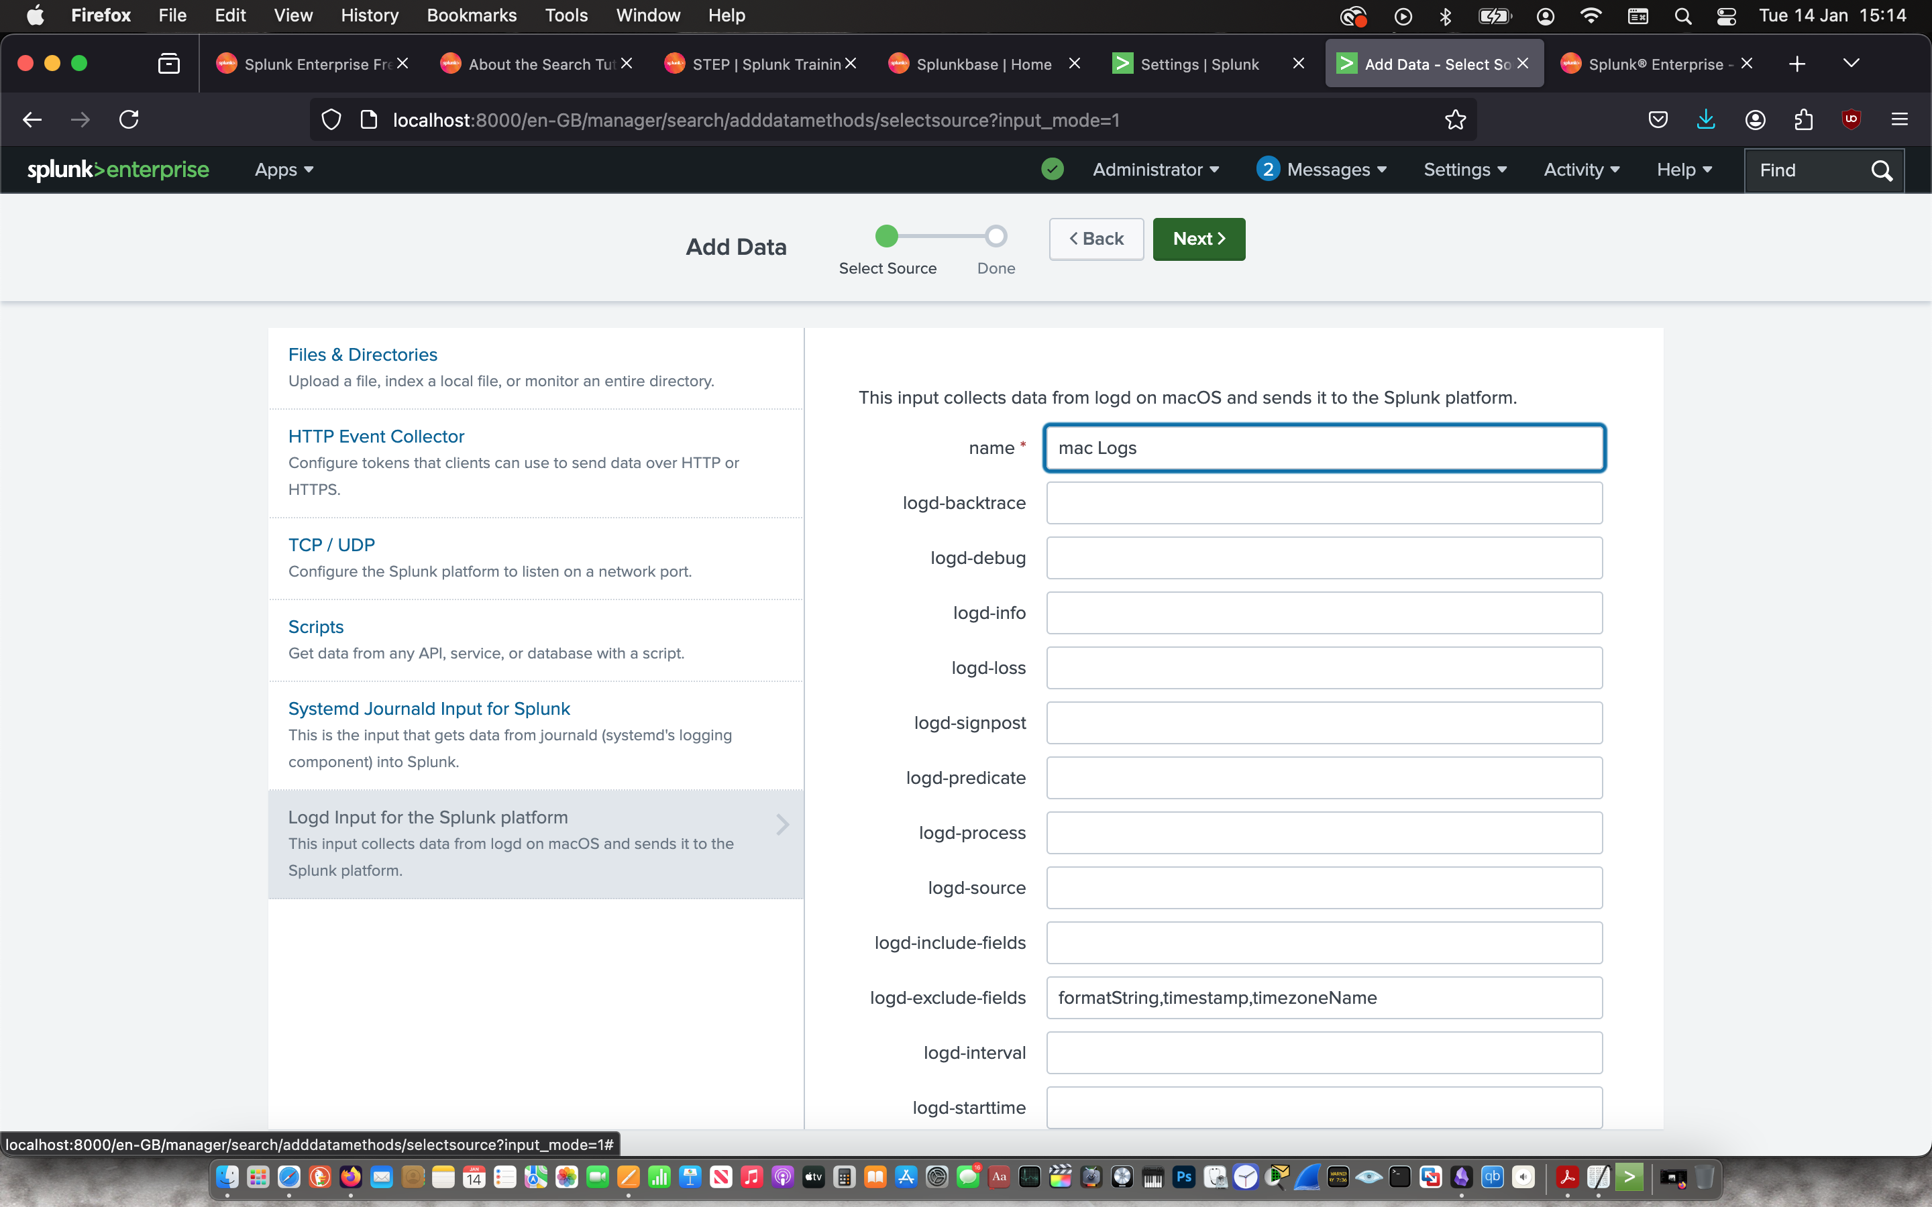Reload the page with refresh icon
The image size is (1932, 1207).
pos(129,120)
